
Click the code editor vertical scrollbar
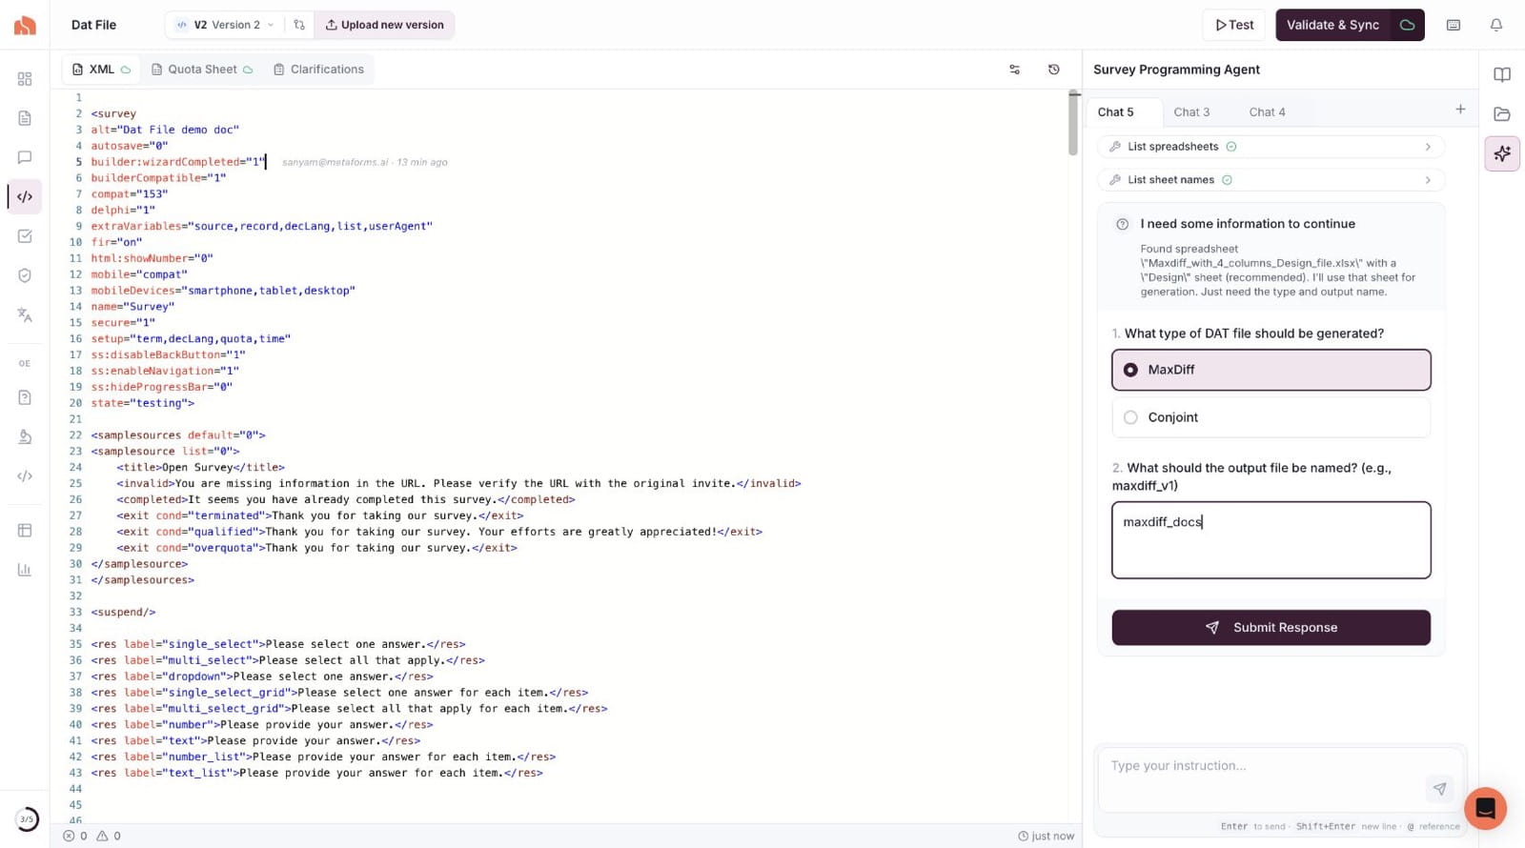1073,124
